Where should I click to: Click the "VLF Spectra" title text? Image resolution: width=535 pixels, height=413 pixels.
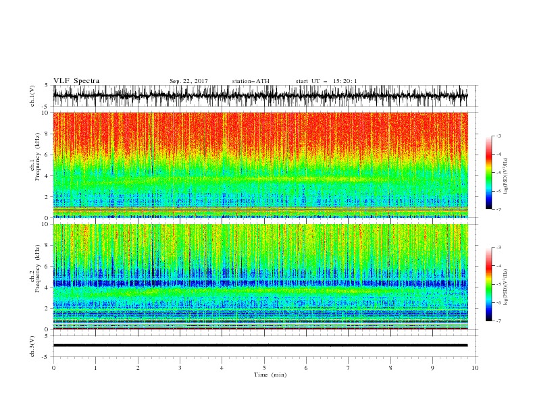tap(76, 81)
